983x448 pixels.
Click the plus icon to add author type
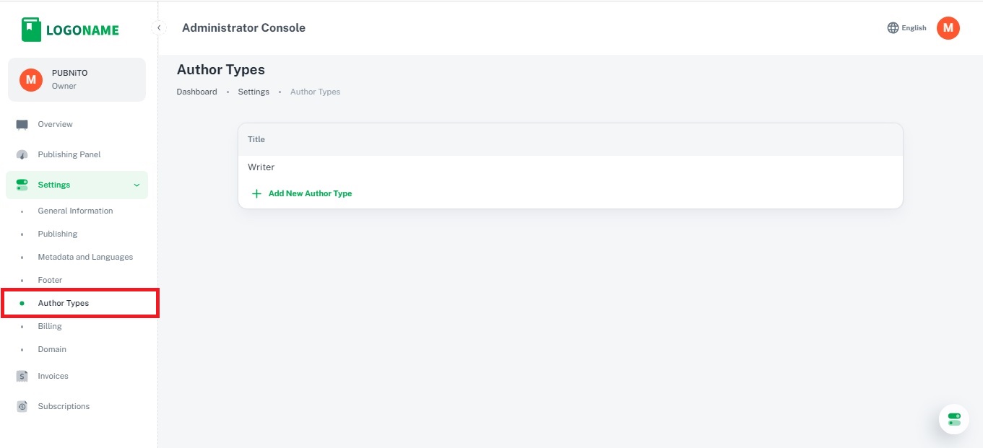point(256,194)
